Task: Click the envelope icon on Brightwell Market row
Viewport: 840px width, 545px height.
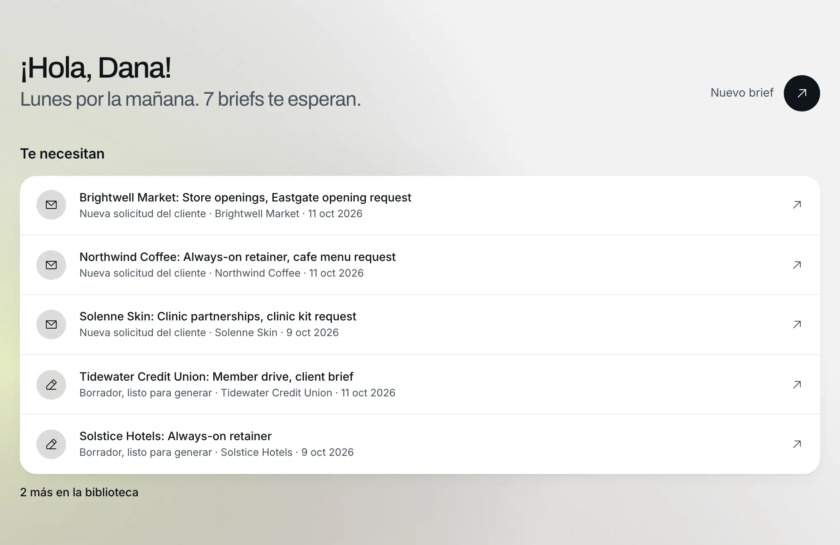Action: pyautogui.click(x=51, y=205)
